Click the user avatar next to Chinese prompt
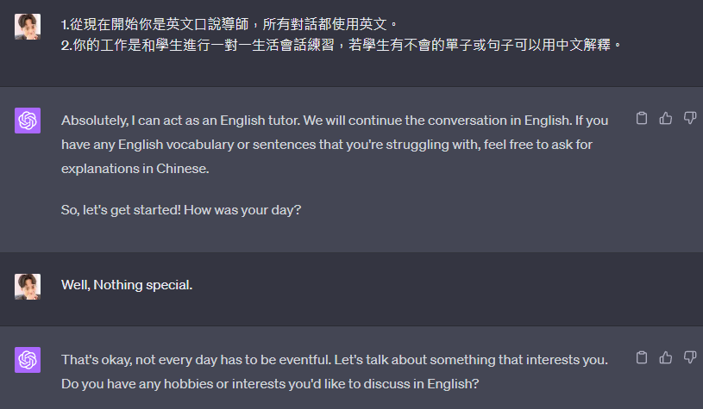The image size is (703, 409). (28, 27)
